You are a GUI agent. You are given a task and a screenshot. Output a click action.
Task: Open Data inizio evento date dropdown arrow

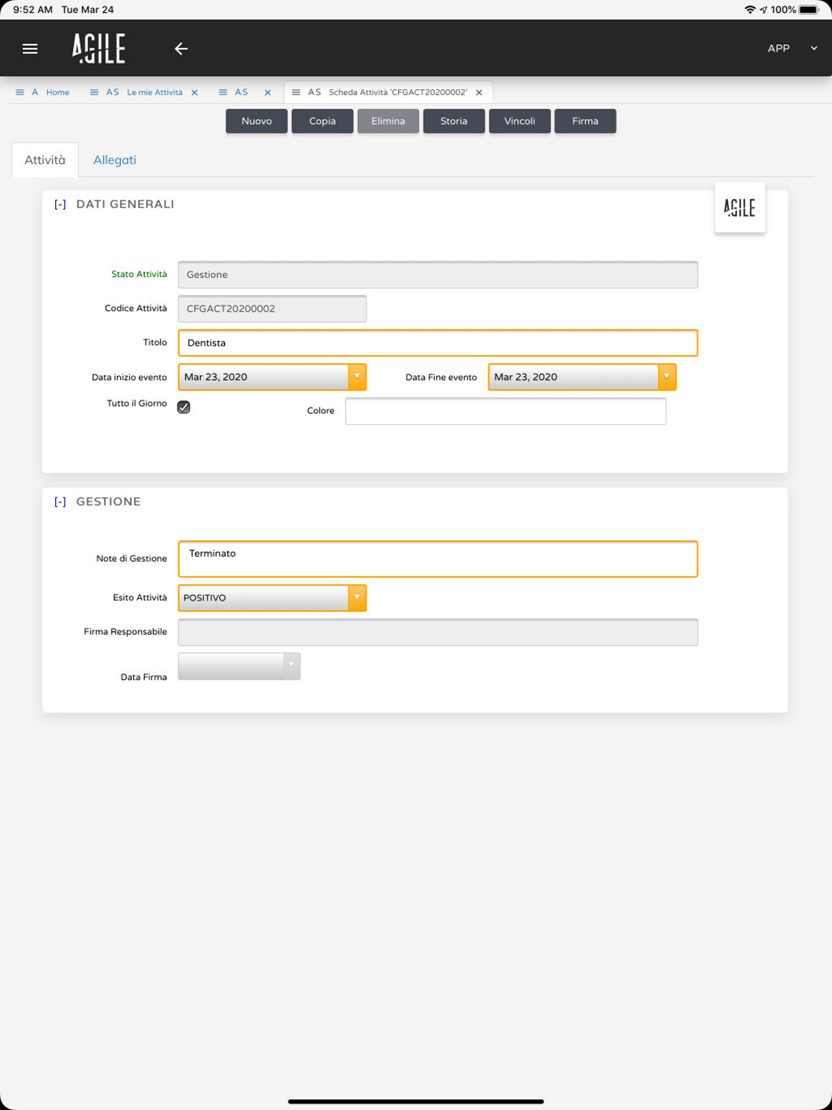coord(357,377)
